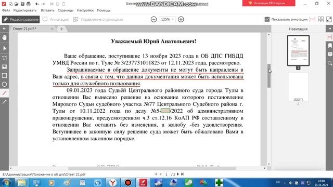Paste with the clipboard icon
Image resolution: width=333 pixels, height=187 pixels.
(63, 4)
